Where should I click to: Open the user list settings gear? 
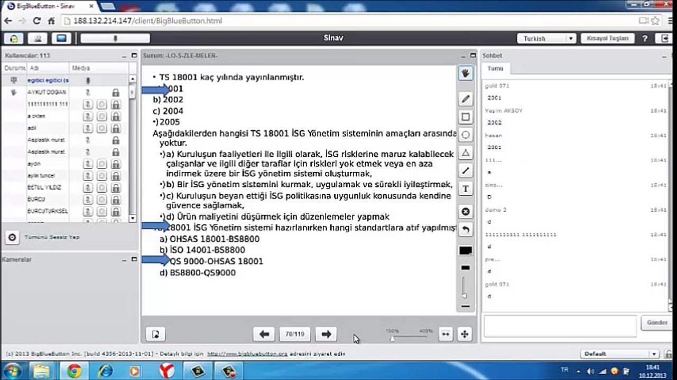click(12, 237)
